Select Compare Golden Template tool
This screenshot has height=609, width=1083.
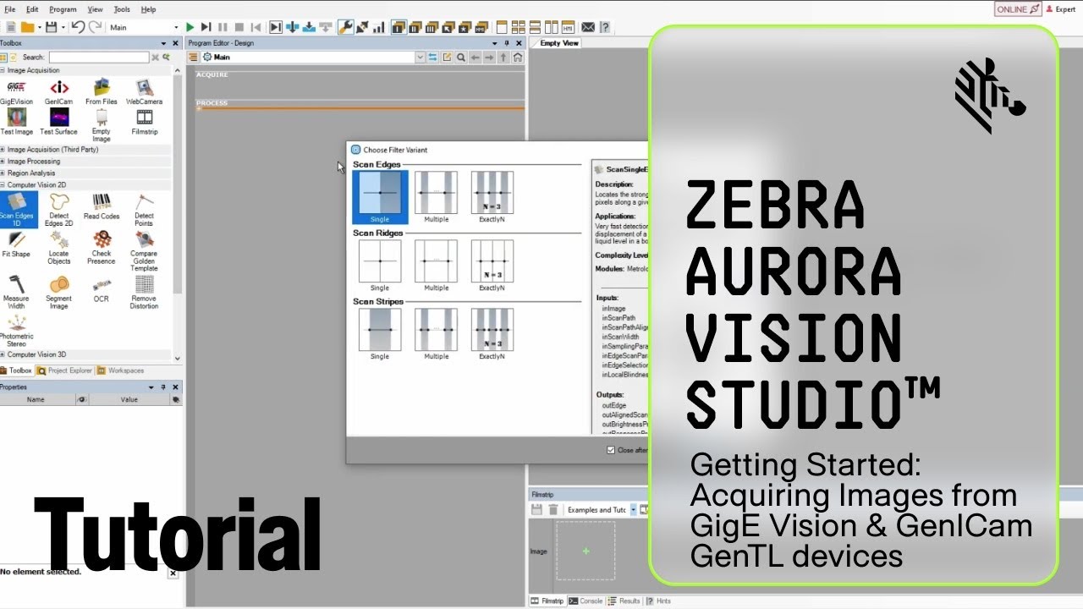(145, 251)
